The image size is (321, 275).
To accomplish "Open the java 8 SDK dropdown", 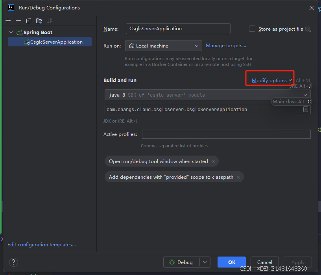I will pyautogui.click(x=305, y=95).
